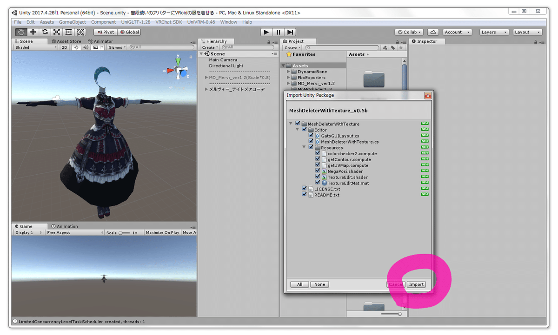Open the Account dropdown
Image resolution: width=558 pixels, height=335 pixels.
[x=457, y=32]
